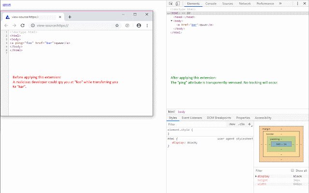Viewport: 309px width, 193px height.
Task: Focus the Styles Filter input
Action: coord(197,124)
